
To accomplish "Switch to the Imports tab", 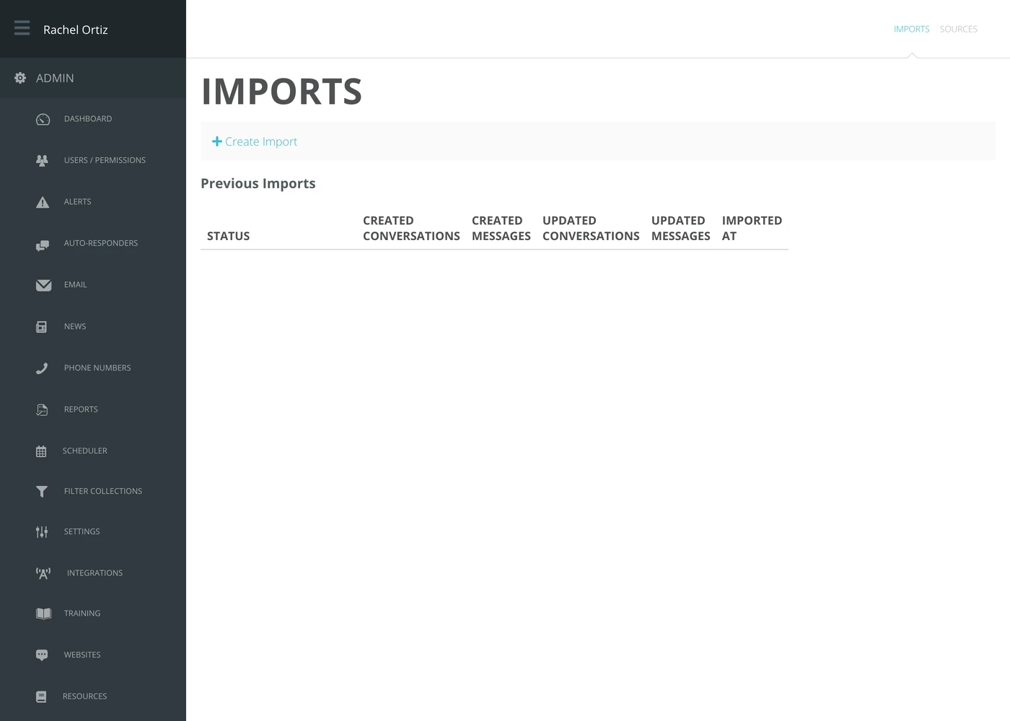I will point(911,29).
